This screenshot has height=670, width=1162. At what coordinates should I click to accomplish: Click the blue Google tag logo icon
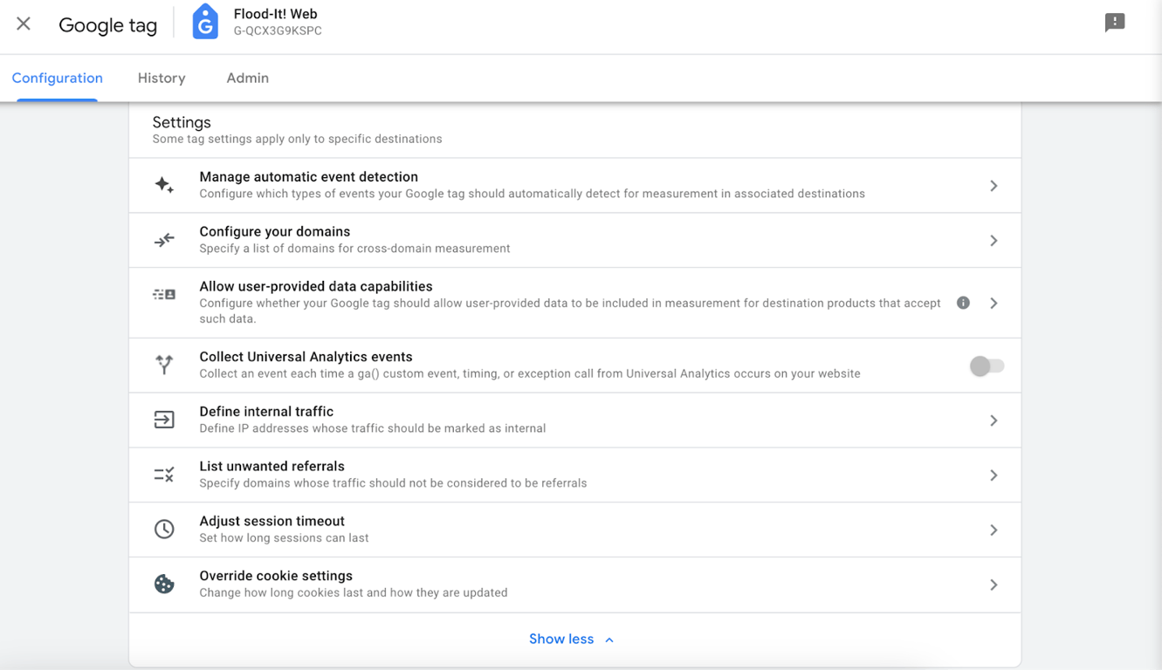click(x=205, y=22)
